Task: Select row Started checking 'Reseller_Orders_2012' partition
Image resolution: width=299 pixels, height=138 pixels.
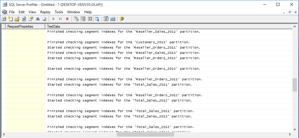Action: (x=147, y=58)
